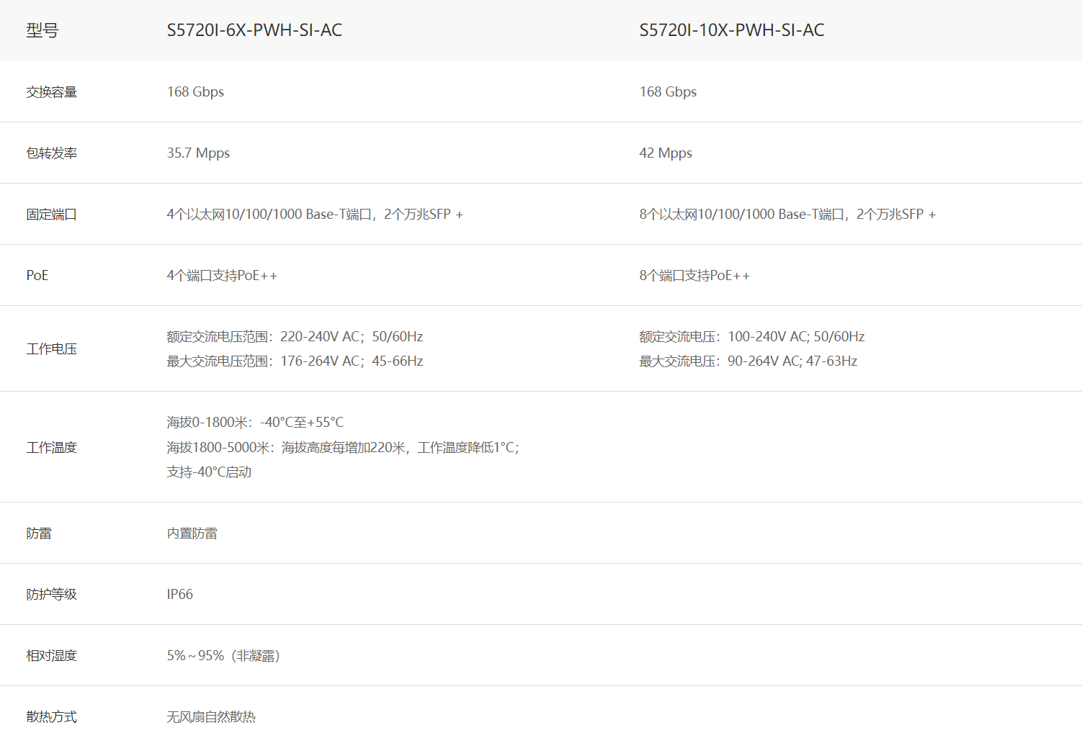Click the 海拔0-1800米 temperature line

tap(255, 423)
